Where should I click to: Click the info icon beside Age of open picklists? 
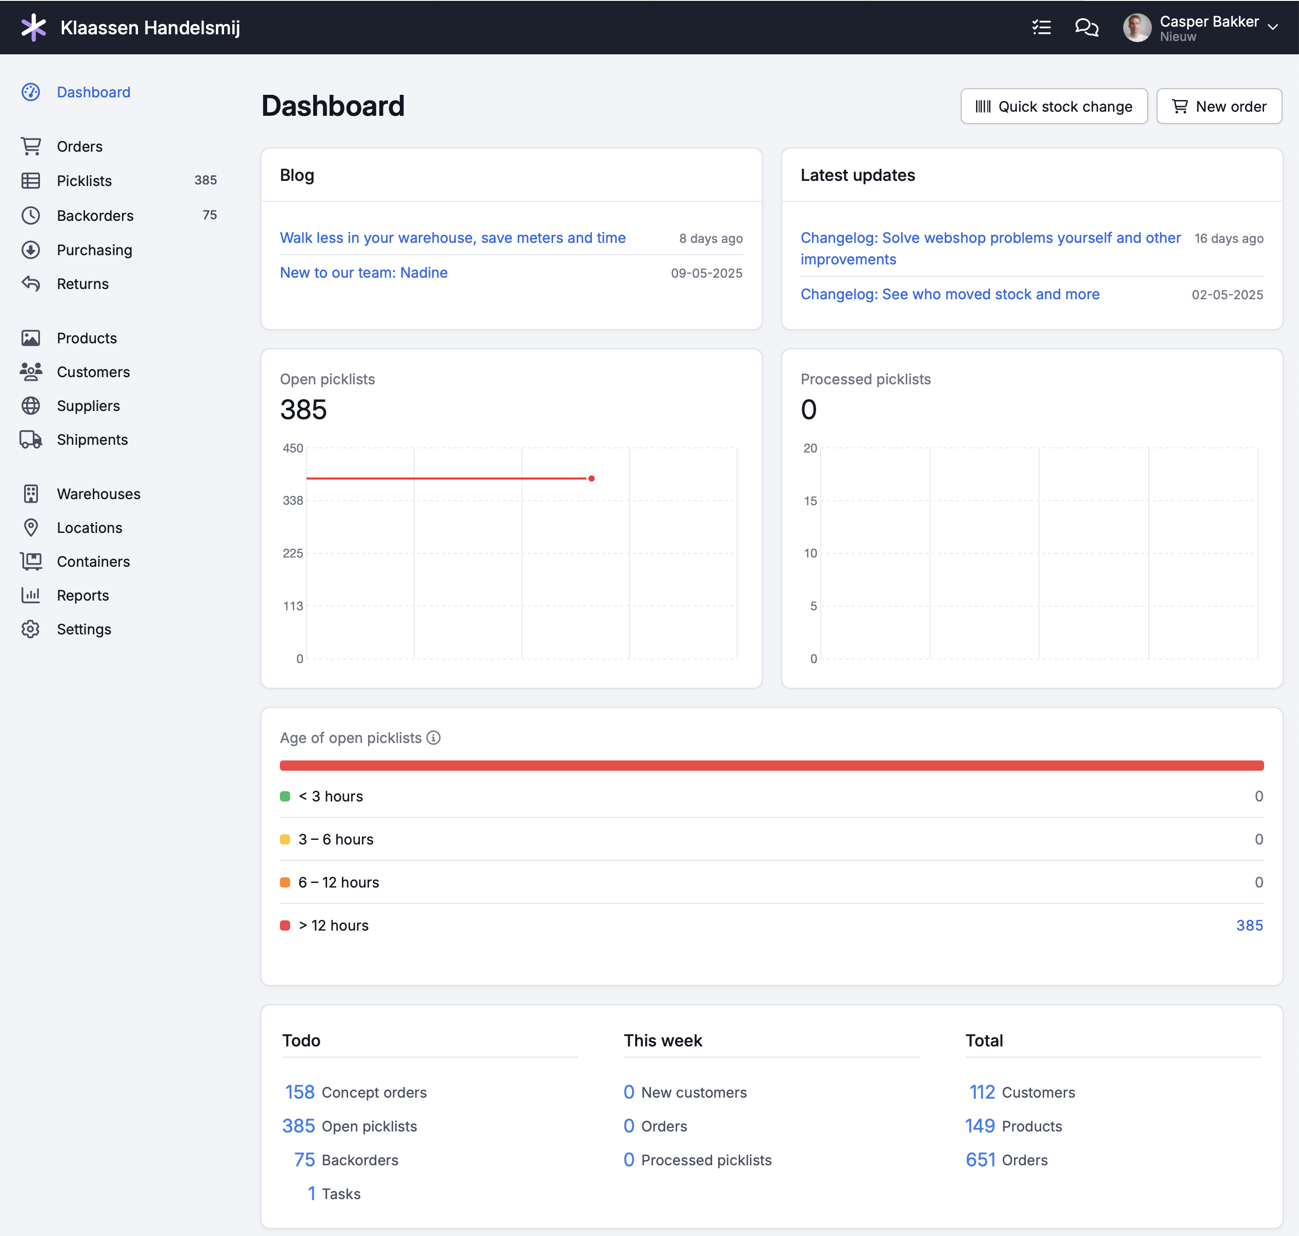click(x=433, y=738)
